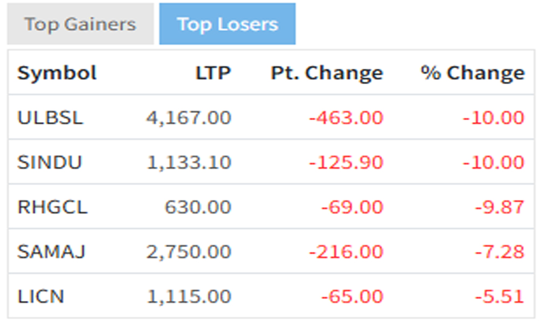Select ULBSL's point change of -463.00
The image size is (539, 323).
tap(345, 117)
